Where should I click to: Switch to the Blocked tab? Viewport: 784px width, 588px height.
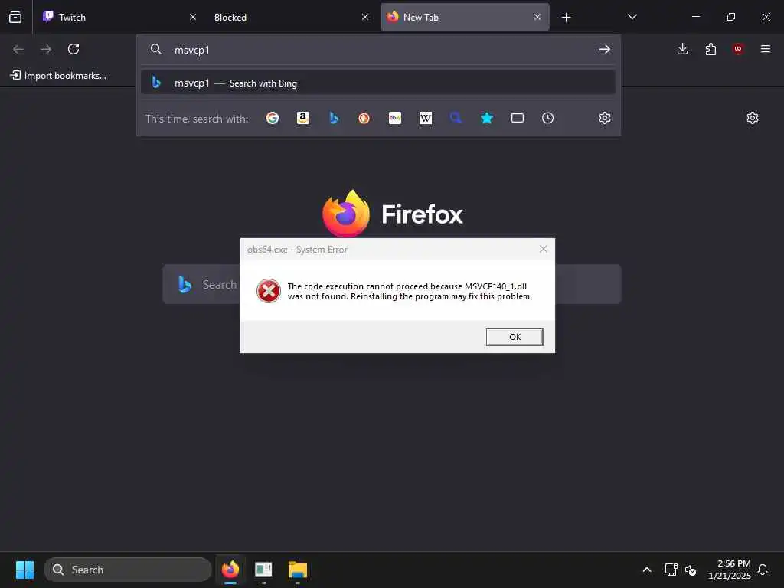point(292,17)
